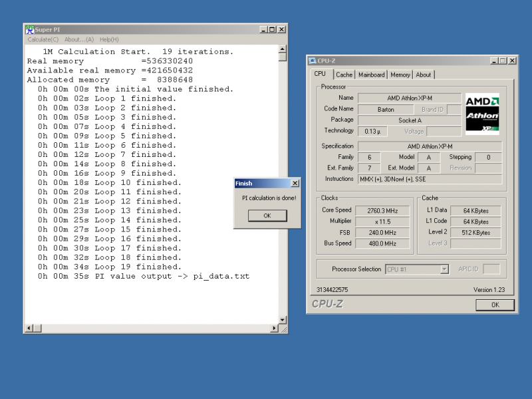Click the line 'Loop 1 finished.'
Viewport: 532px width, 399px height.
click(x=107, y=98)
